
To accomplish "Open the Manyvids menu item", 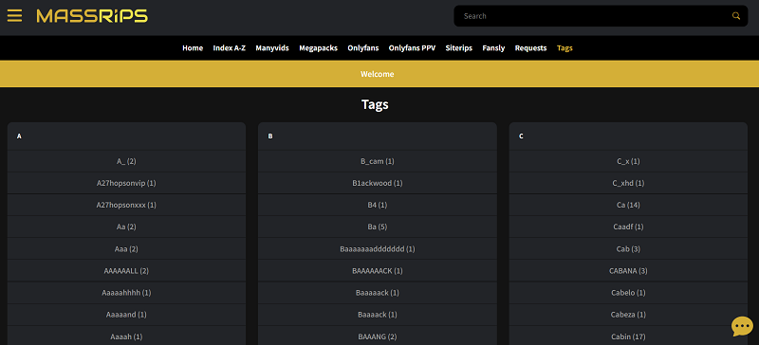I will pos(272,48).
